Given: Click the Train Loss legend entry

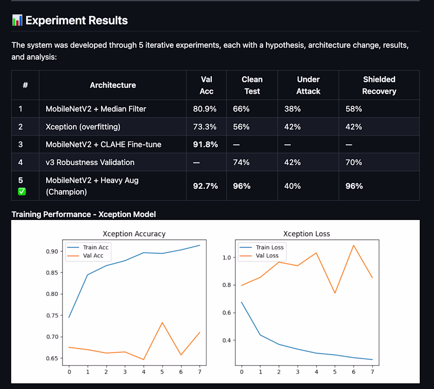Looking at the screenshot, I should pos(262,248).
